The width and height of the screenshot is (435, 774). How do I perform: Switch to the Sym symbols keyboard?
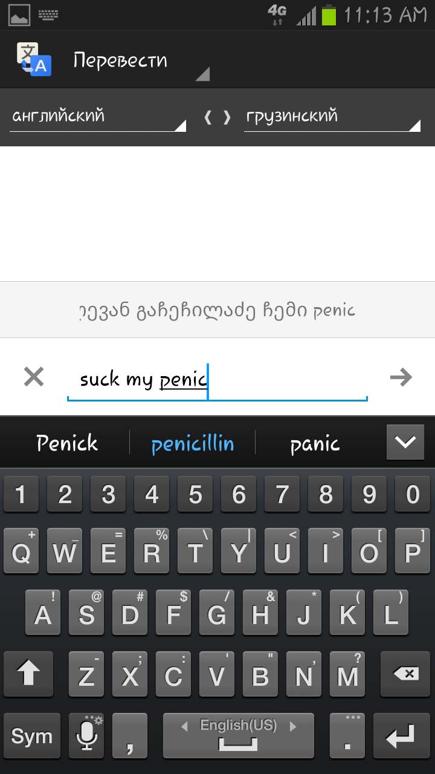click(32, 736)
